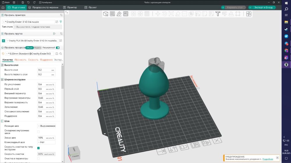Open printer profile settings sliders icon
The height and width of the screenshot is (163, 291).
tap(61, 15)
